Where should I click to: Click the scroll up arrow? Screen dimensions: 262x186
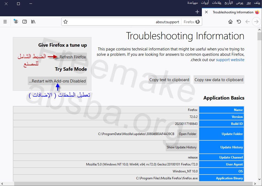click(x=259, y=30)
